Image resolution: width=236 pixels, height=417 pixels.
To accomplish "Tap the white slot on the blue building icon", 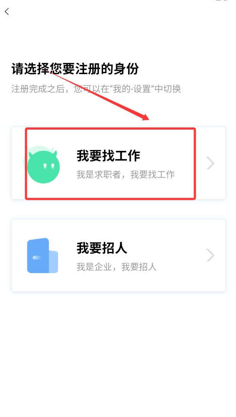I will pyautogui.click(x=37, y=257).
